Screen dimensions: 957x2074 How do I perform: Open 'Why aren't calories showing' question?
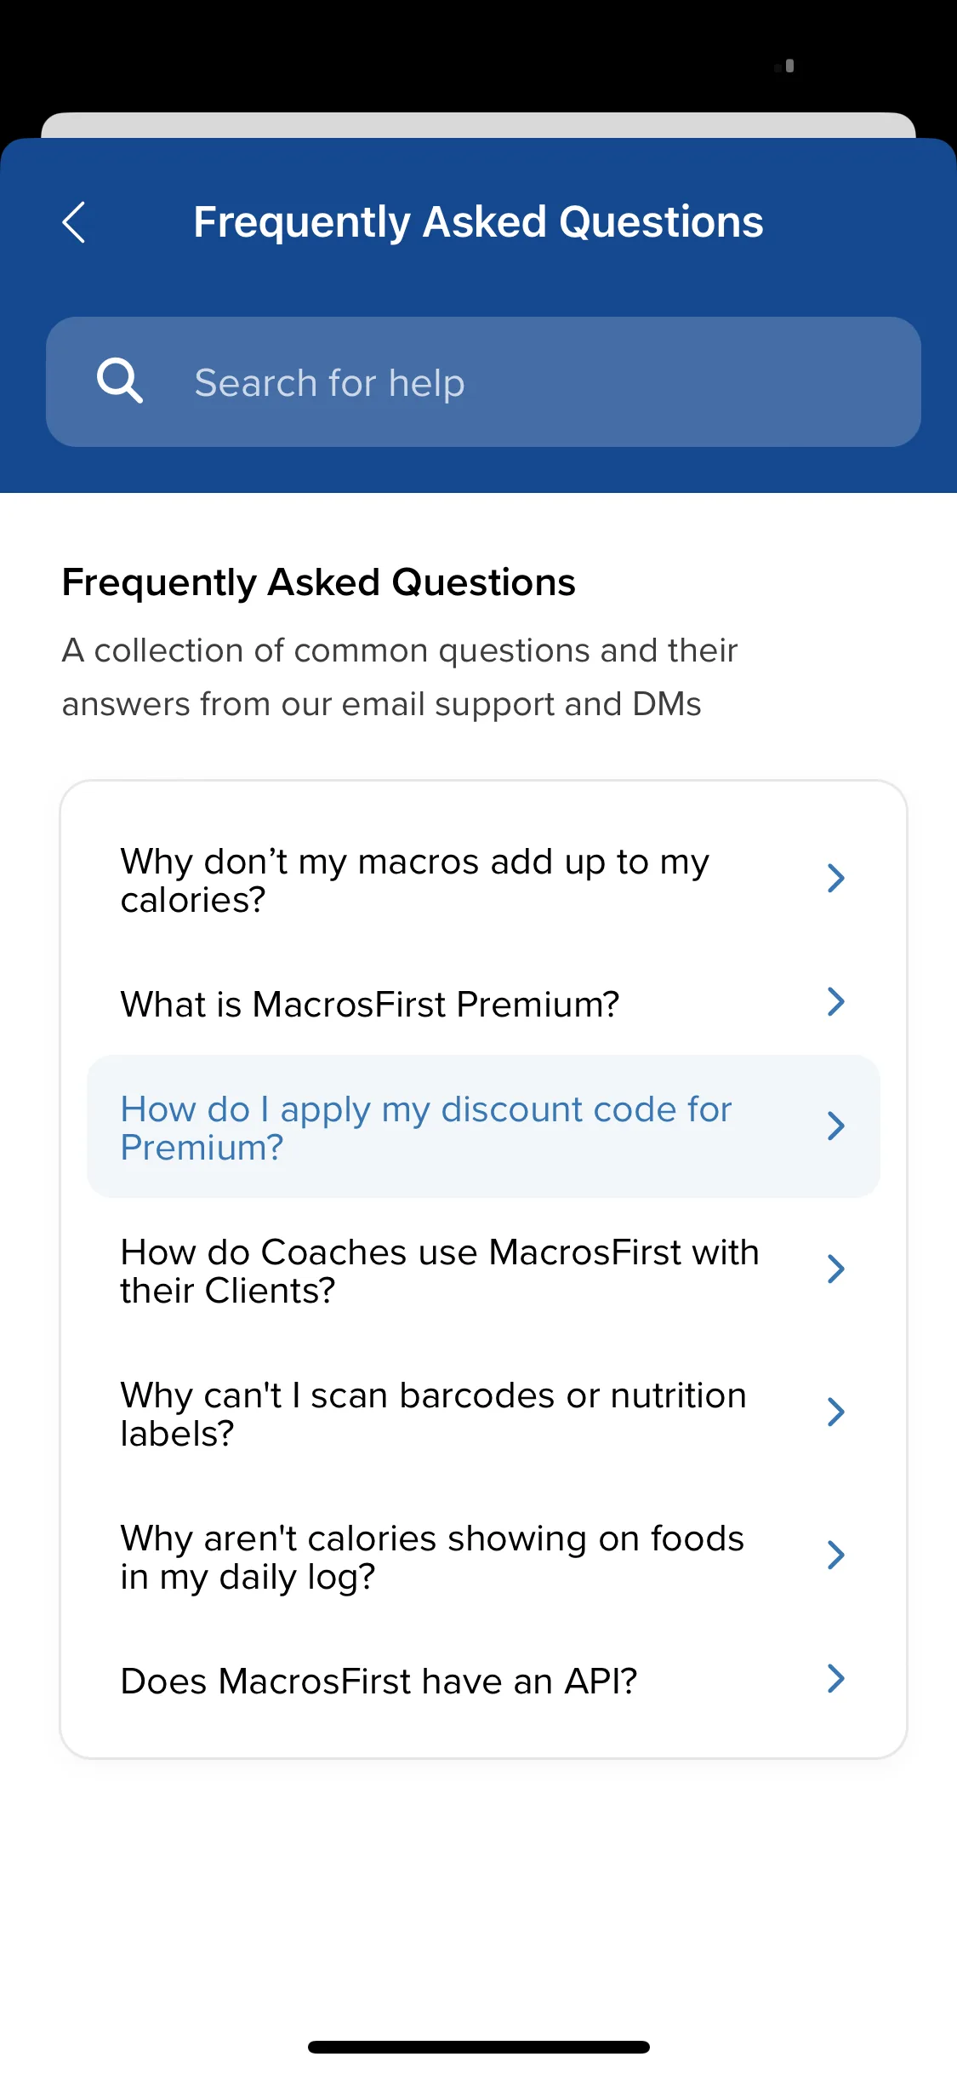483,1557
